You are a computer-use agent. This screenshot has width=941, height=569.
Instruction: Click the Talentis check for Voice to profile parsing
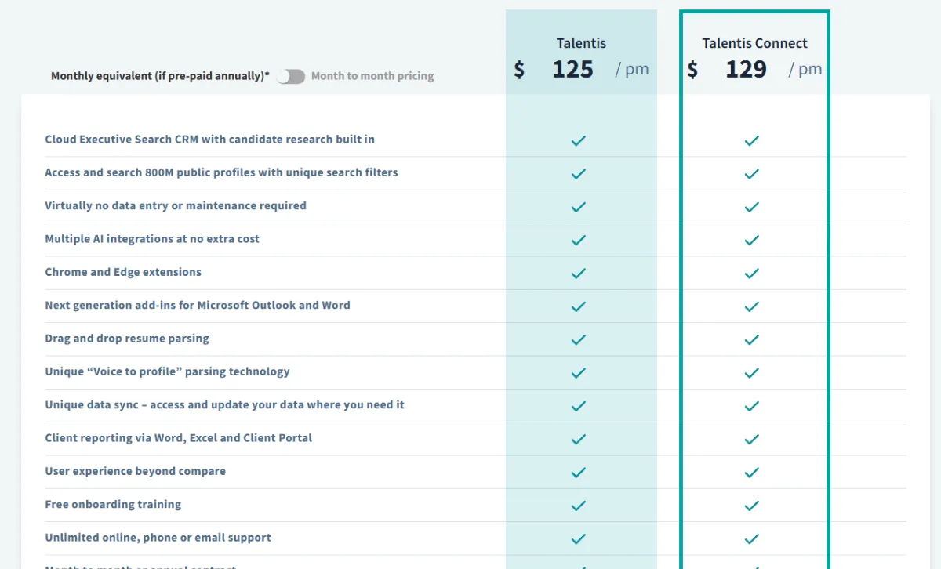pos(579,372)
